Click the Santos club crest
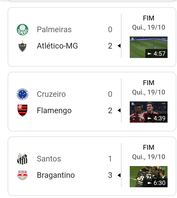Viewport: 177px width, 198px height. pos(22,159)
